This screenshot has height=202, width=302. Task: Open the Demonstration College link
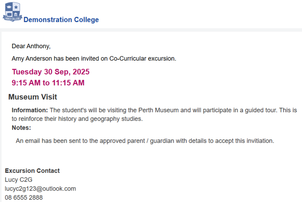(61, 20)
